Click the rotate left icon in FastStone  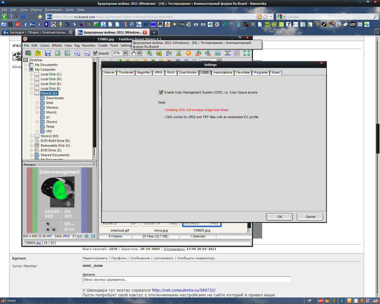click(x=198, y=53)
